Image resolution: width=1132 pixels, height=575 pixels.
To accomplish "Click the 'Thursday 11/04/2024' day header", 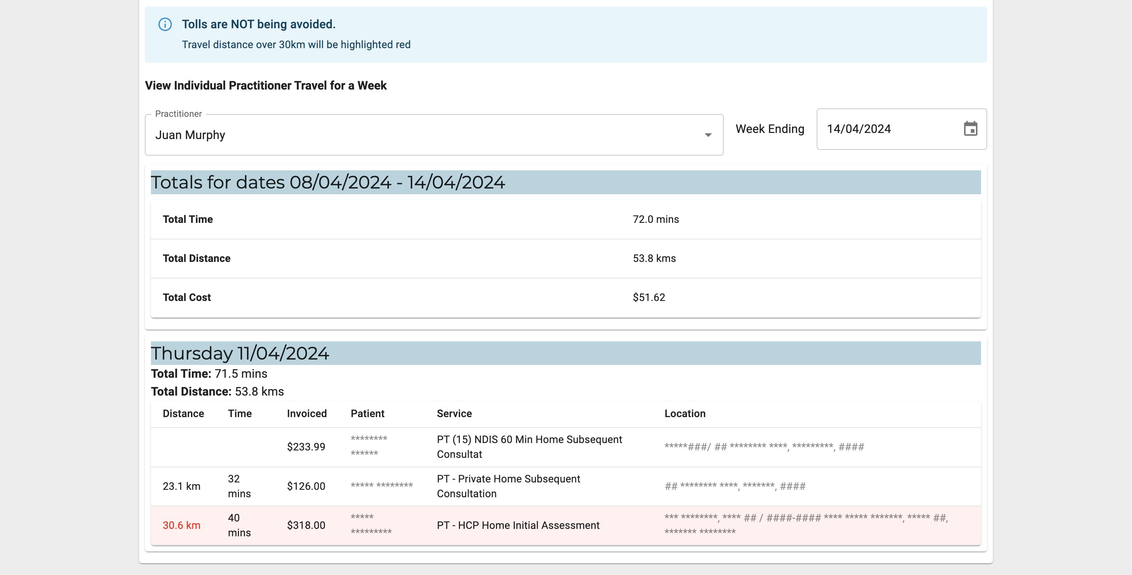I will pos(566,353).
